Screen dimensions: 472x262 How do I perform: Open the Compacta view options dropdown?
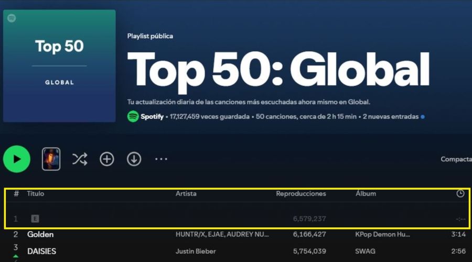[456, 159]
